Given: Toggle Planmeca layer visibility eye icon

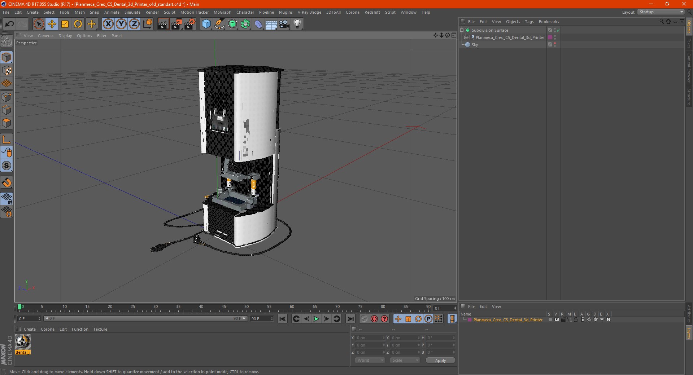Looking at the screenshot, I should pyautogui.click(x=556, y=319).
